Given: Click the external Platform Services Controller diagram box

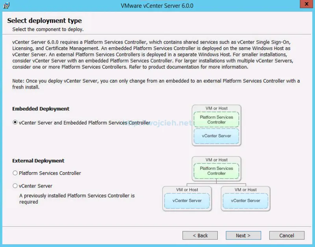Looking at the screenshot, I should tap(216, 171).
